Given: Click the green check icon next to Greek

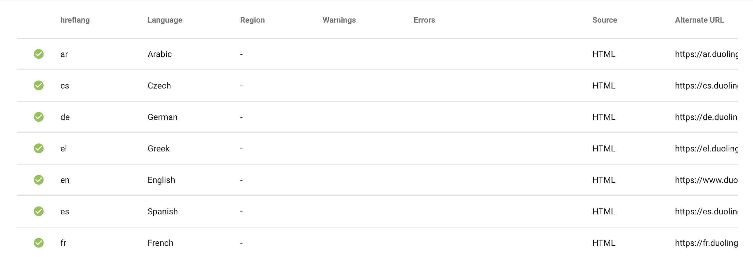Looking at the screenshot, I should click(39, 148).
